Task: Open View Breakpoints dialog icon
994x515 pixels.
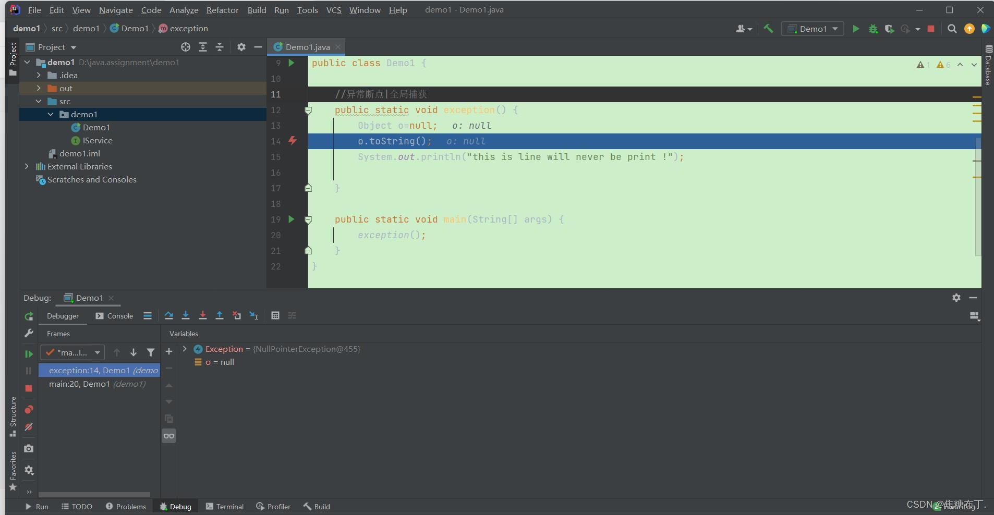Action: [x=29, y=409]
